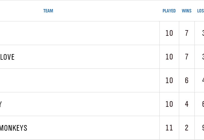Sort table by PLAYED column header

(x=169, y=11)
